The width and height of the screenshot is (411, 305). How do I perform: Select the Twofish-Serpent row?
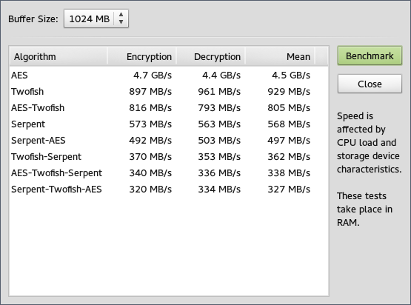click(169, 156)
